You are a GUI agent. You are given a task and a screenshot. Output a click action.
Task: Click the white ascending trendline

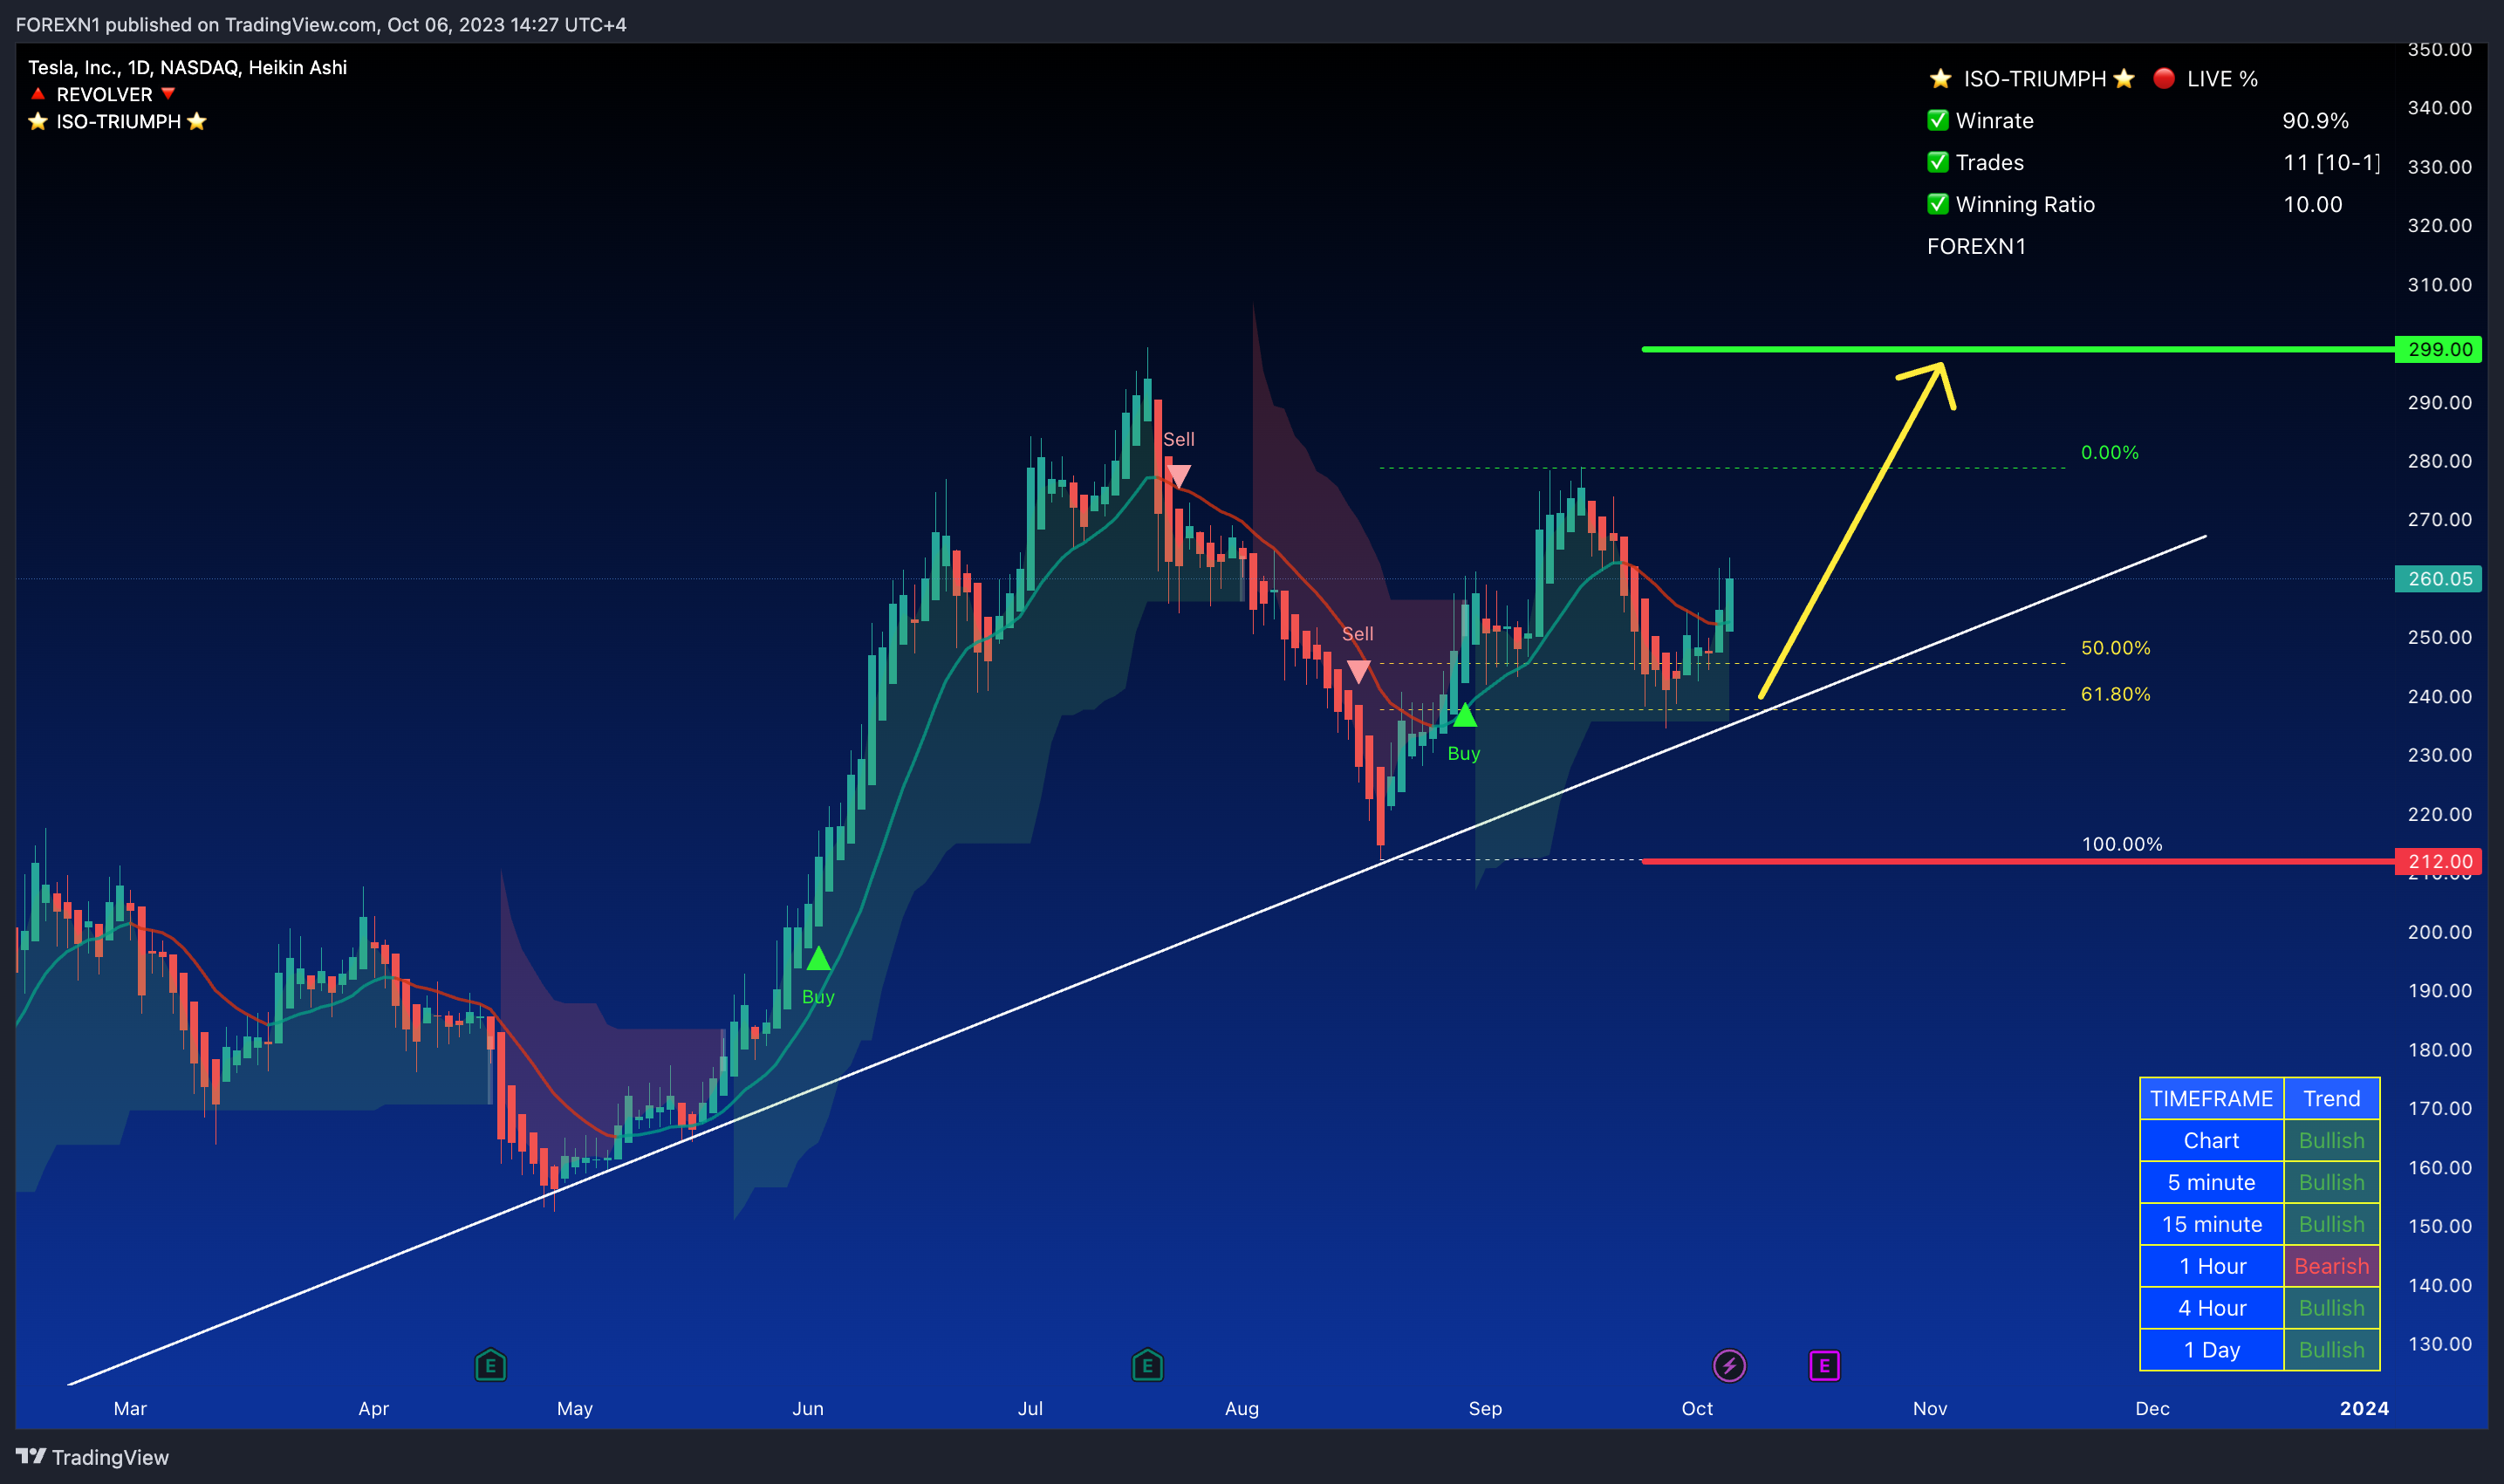[1137, 960]
